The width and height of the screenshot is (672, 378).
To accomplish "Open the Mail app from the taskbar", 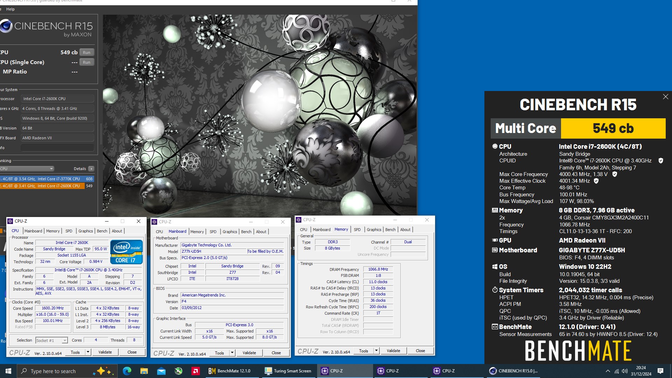I will [161, 371].
